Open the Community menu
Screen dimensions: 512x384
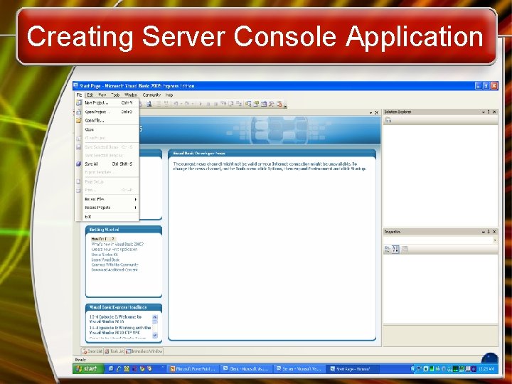click(x=151, y=95)
